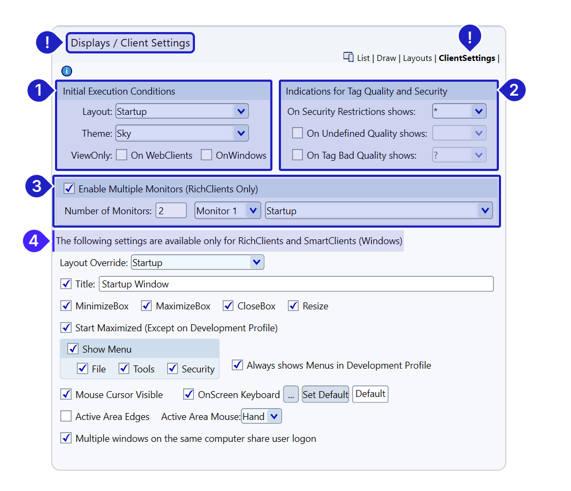Click the OnScreen Keyboard ellipsis button
The height and width of the screenshot is (491, 571).
(x=291, y=395)
